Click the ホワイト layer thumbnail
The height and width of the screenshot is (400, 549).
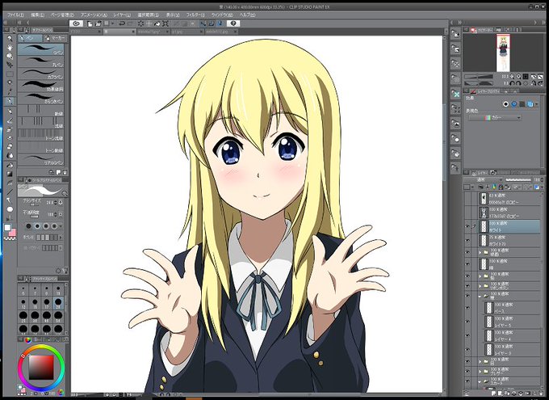point(484,226)
